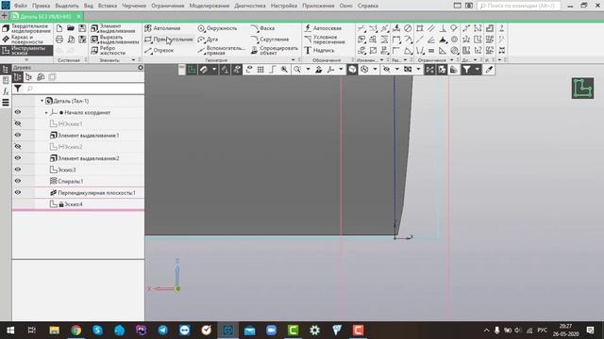This screenshot has height=339, width=604.
Task: Expand the toolset list chevron below Инструменты эскиза
Action: (26, 59)
